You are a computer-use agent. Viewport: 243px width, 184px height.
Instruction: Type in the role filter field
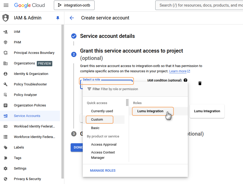[x=142, y=89]
